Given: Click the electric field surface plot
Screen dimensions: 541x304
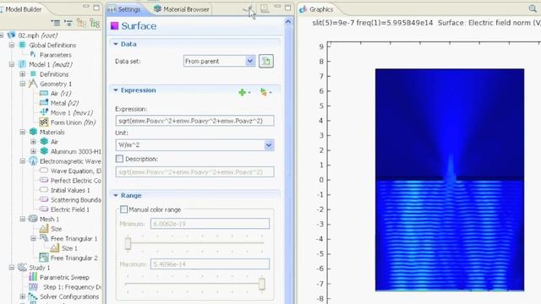Looking at the screenshot, I should (450, 180).
